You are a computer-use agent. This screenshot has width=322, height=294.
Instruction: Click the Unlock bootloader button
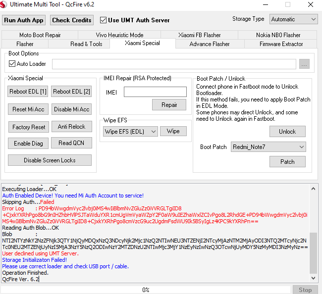287,131
